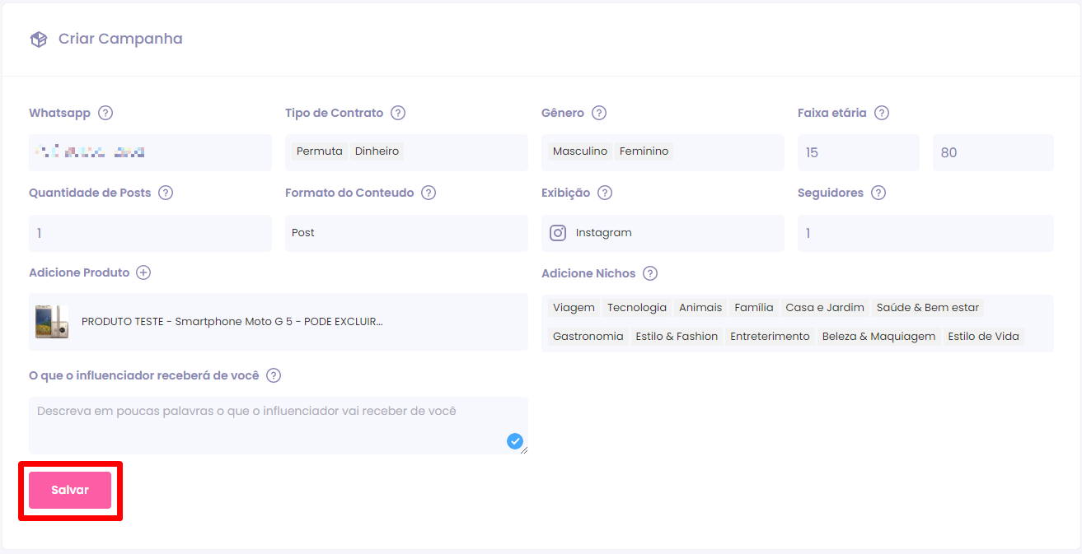The image size is (1082, 554).
Task: Click the Estilo de Vida niche tag
Action: [x=983, y=337]
